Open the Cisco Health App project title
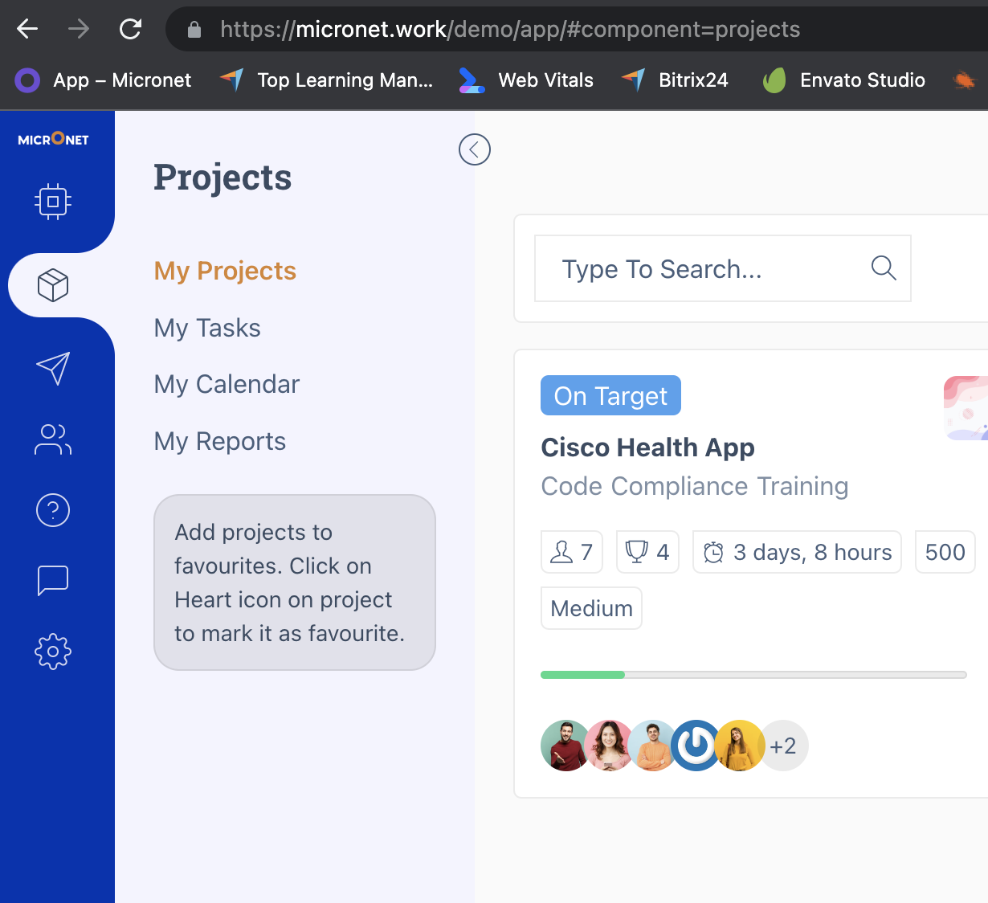The height and width of the screenshot is (903, 988). click(x=647, y=447)
